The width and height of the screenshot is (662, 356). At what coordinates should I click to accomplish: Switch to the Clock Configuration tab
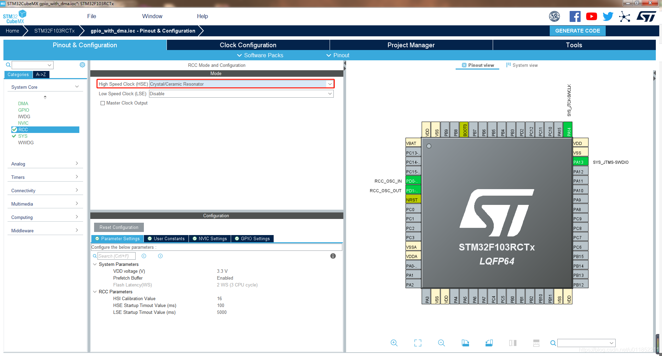pos(248,45)
